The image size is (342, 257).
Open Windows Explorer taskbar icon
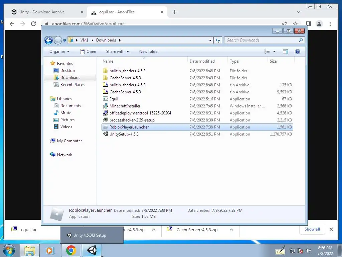click(x=30, y=250)
